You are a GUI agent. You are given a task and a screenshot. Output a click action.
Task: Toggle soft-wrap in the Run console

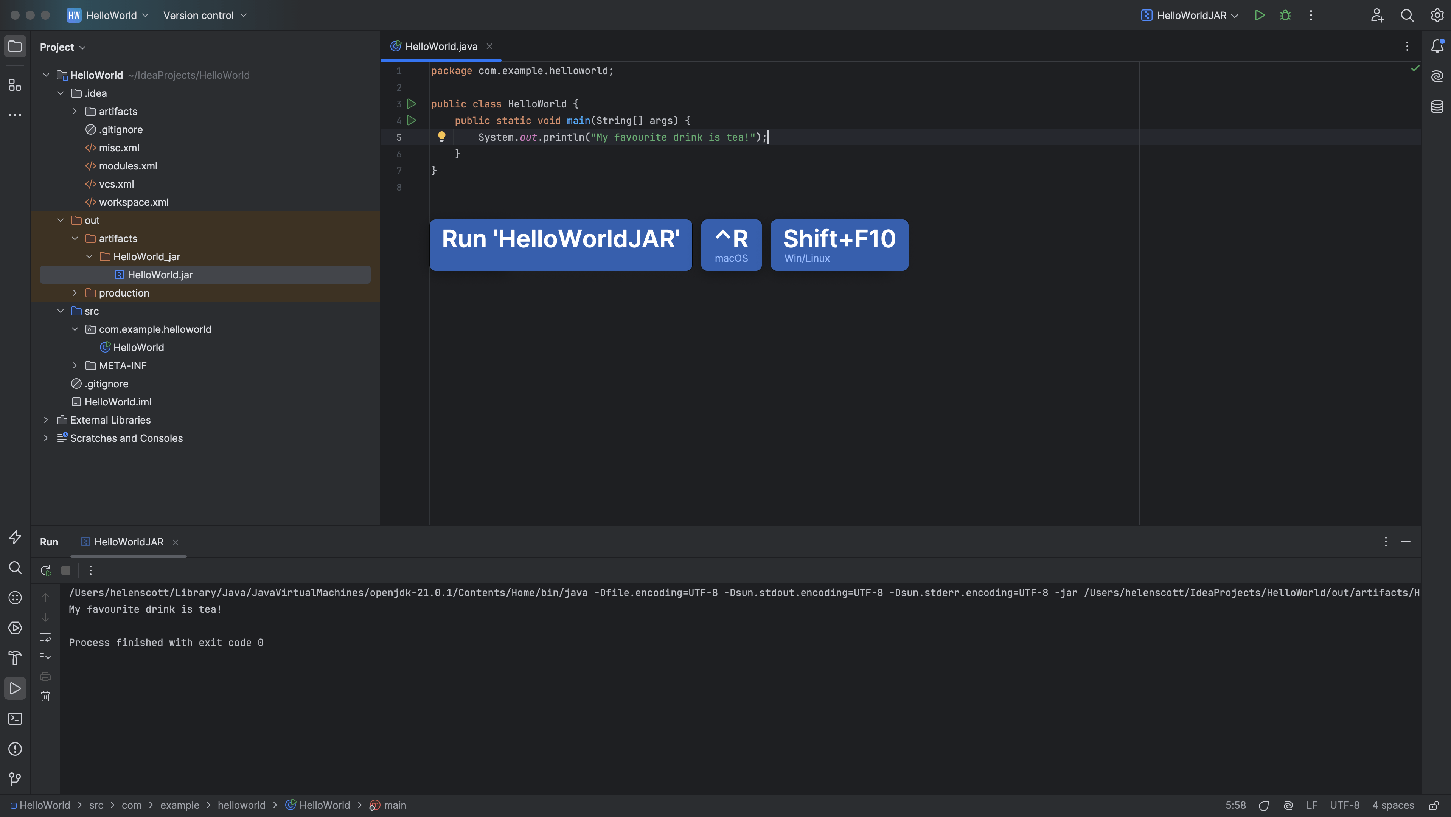tap(46, 637)
